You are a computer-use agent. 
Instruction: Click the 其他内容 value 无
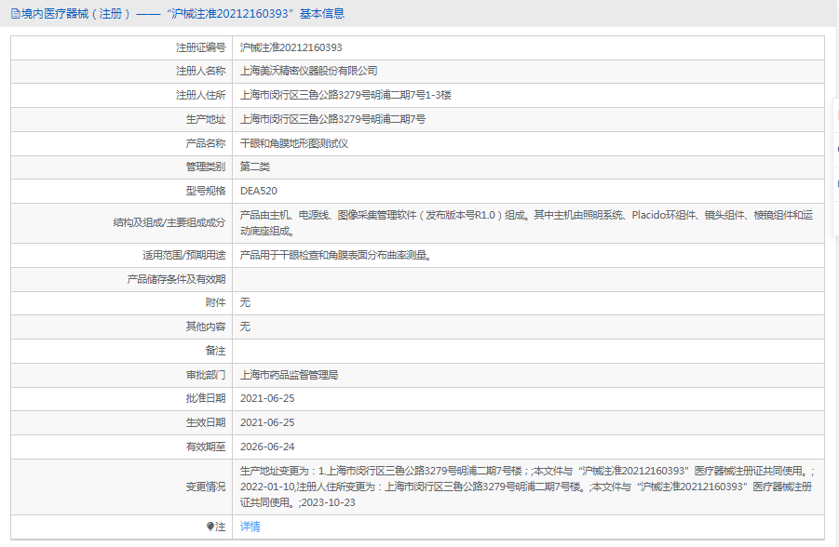coord(245,327)
